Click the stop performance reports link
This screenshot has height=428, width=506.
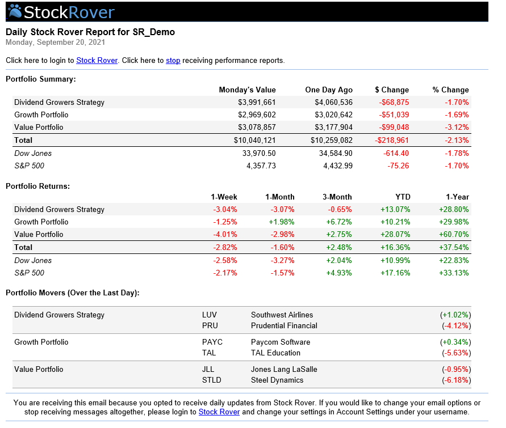tap(173, 60)
